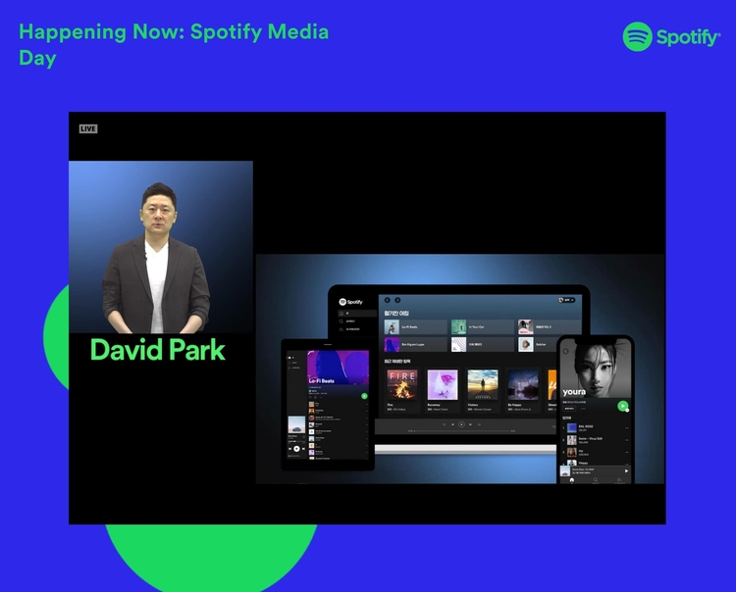Viewport: 736px width, 592px height.
Task: Tap the Home tab icon in the phone bottom bar
Action: (571, 480)
